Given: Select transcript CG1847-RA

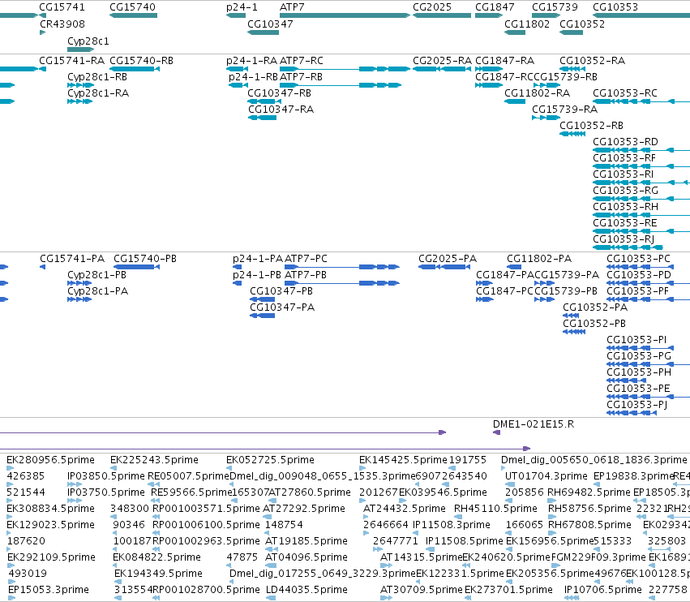Looking at the screenshot, I should [489, 69].
